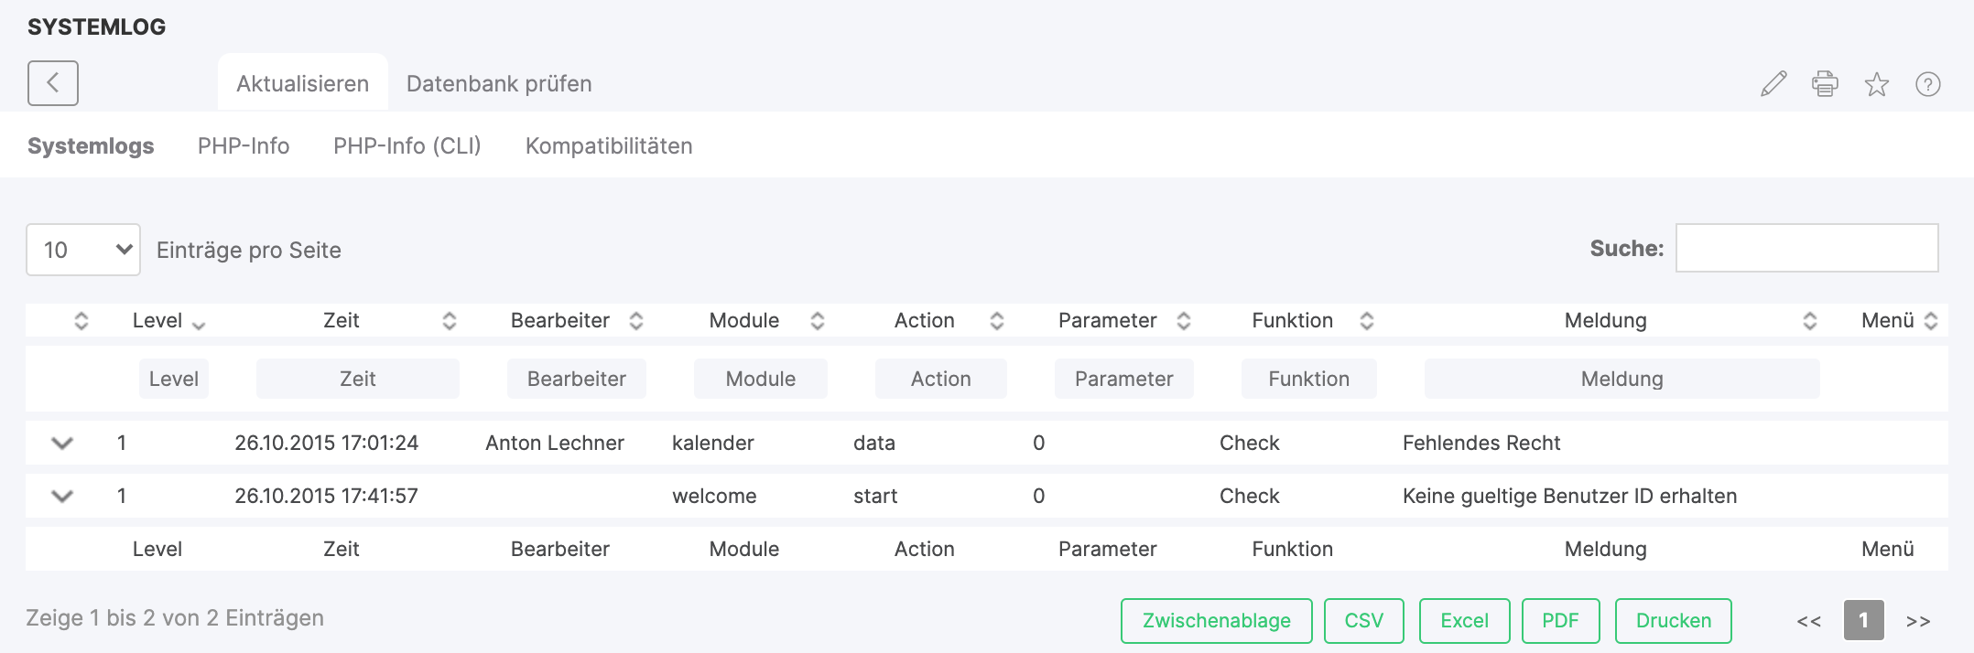
Task: Sort table by Bearbeiter column arrows
Action: pyautogui.click(x=635, y=321)
